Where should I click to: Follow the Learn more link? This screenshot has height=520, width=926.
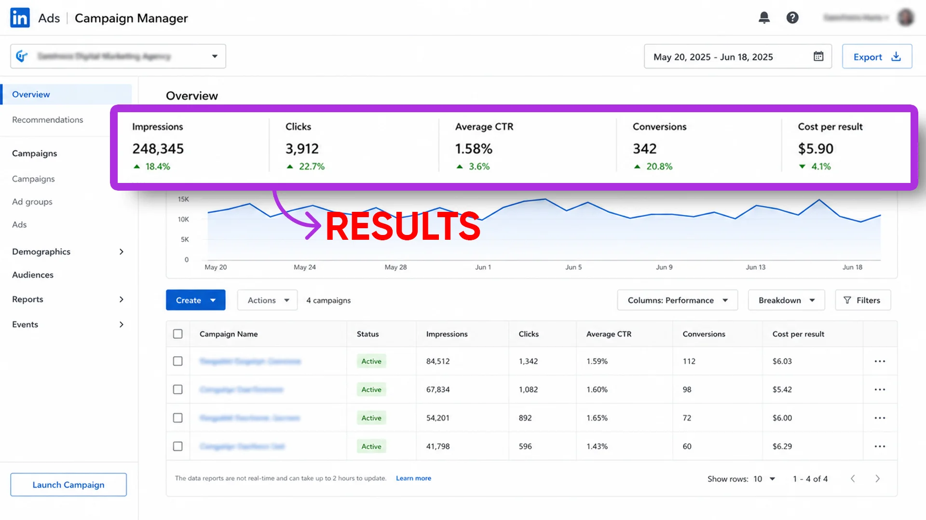(x=413, y=478)
